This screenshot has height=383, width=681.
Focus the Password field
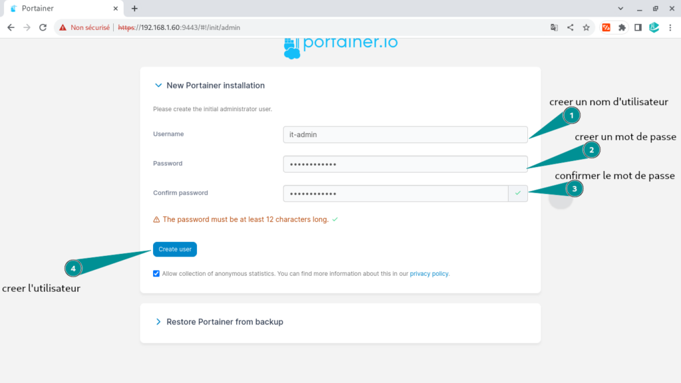pyautogui.click(x=405, y=164)
